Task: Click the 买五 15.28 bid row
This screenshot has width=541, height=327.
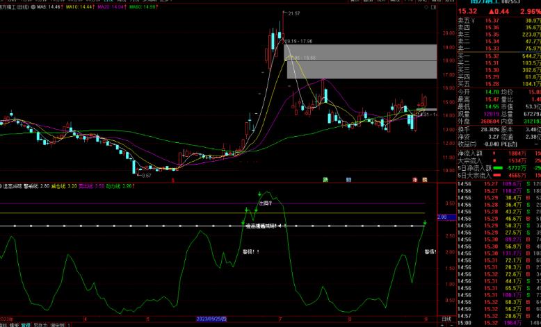Action: tap(499, 84)
